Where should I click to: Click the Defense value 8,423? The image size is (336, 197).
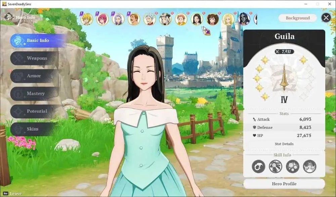[x=305, y=128]
